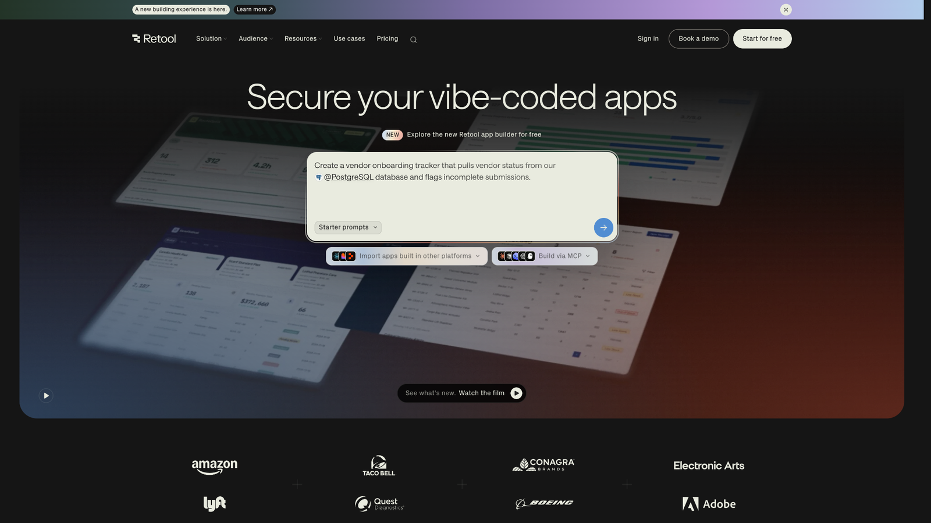The image size is (931, 523).
Task: Click the Retool logo in the header
Action: pyautogui.click(x=154, y=39)
